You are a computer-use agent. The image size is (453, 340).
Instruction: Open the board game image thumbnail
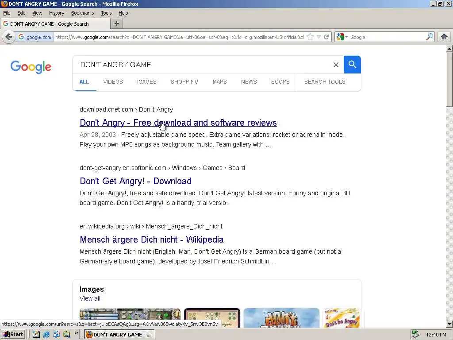pyautogui.click(x=212, y=317)
